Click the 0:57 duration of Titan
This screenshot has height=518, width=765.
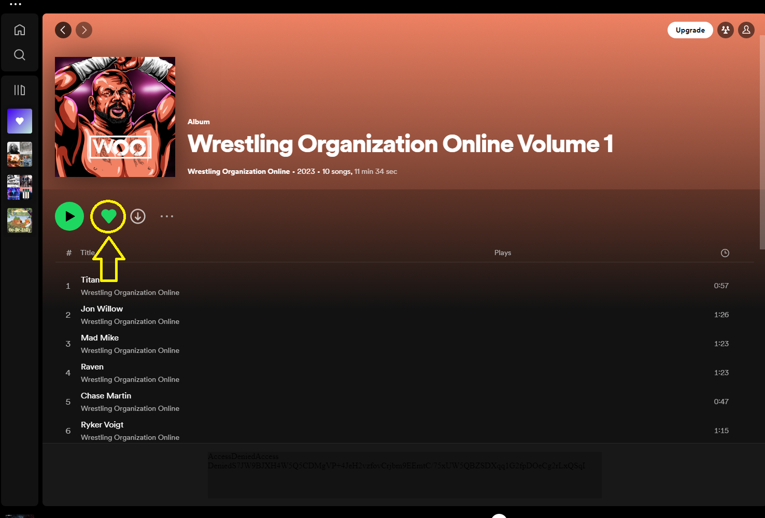tap(721, 286)
